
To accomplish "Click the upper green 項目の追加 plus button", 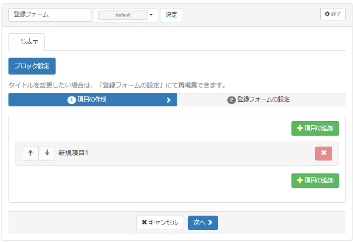I will (x=315, y=128).
